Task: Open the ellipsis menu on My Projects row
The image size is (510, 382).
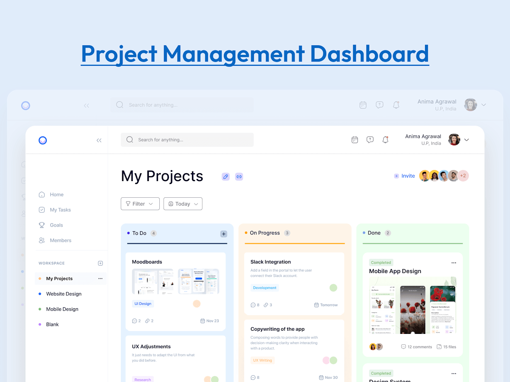Action: coord(100,279)
